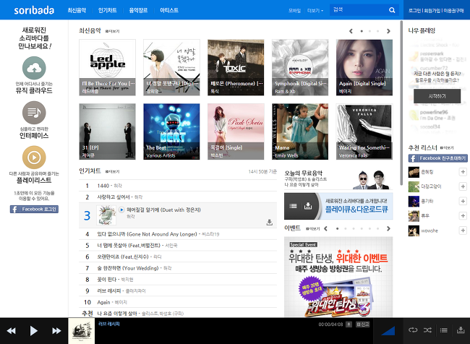Play the number 3 chart song
The image size is (470, 344).
click(121, 210)
